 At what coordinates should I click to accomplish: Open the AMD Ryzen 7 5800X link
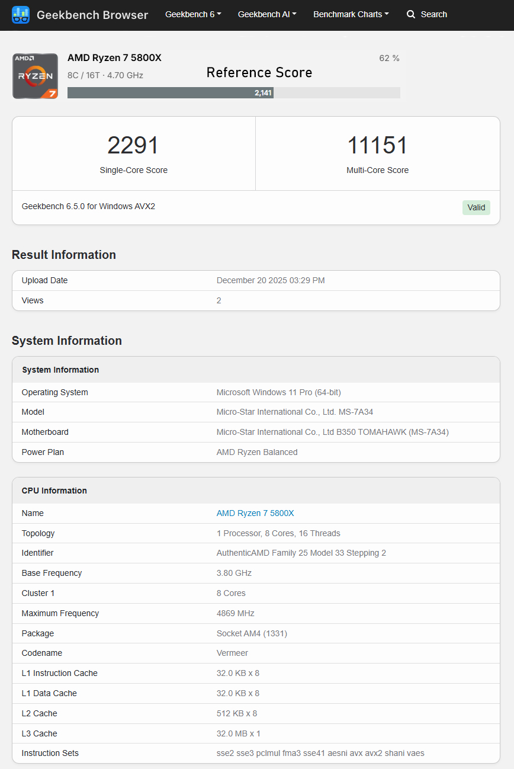[255, 513]
